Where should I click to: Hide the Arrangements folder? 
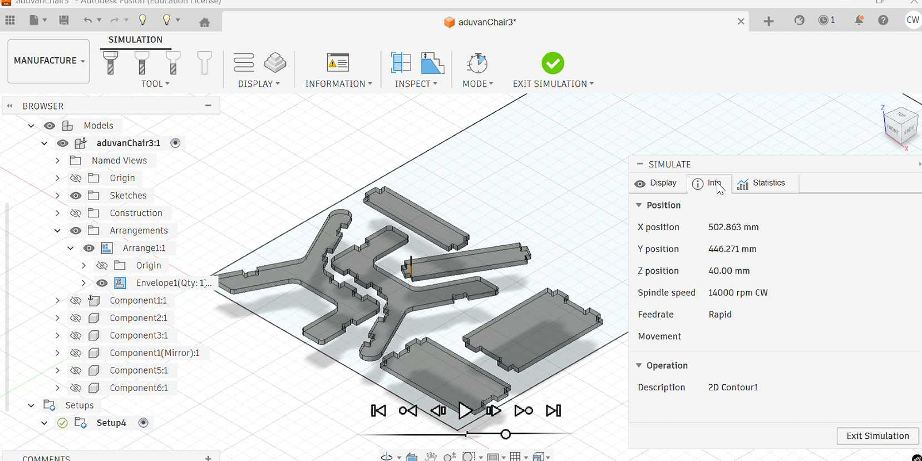tap(76, 231)
